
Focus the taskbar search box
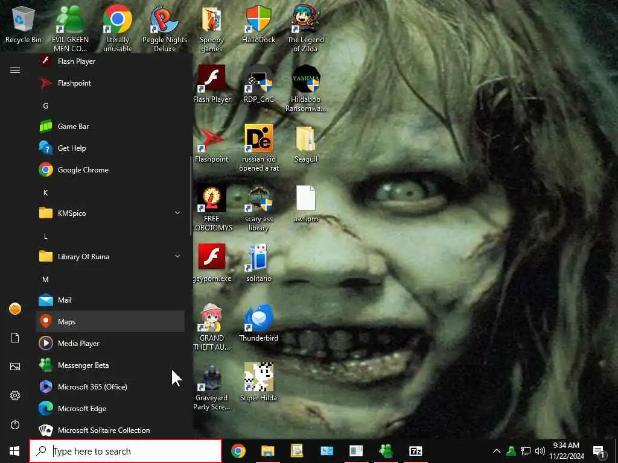point(126,451)
